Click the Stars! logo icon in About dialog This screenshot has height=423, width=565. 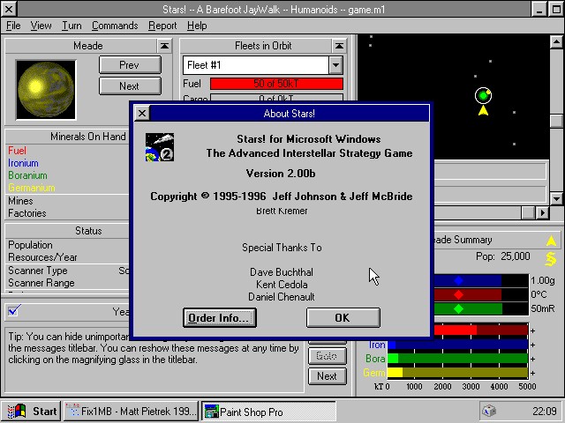[159, 148]
